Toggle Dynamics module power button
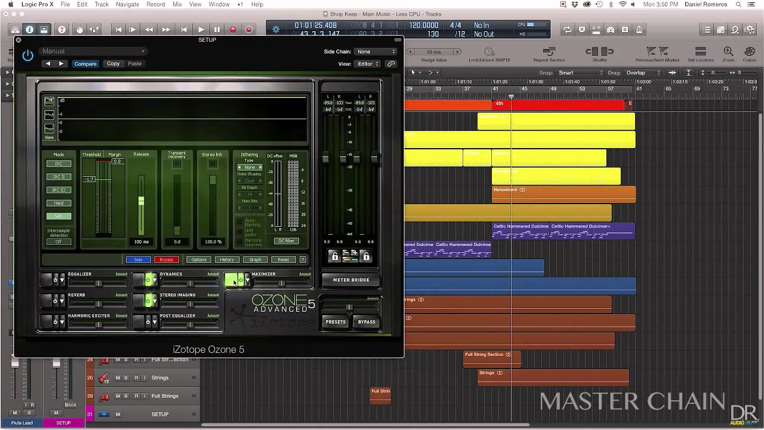 tap(148, 279)
